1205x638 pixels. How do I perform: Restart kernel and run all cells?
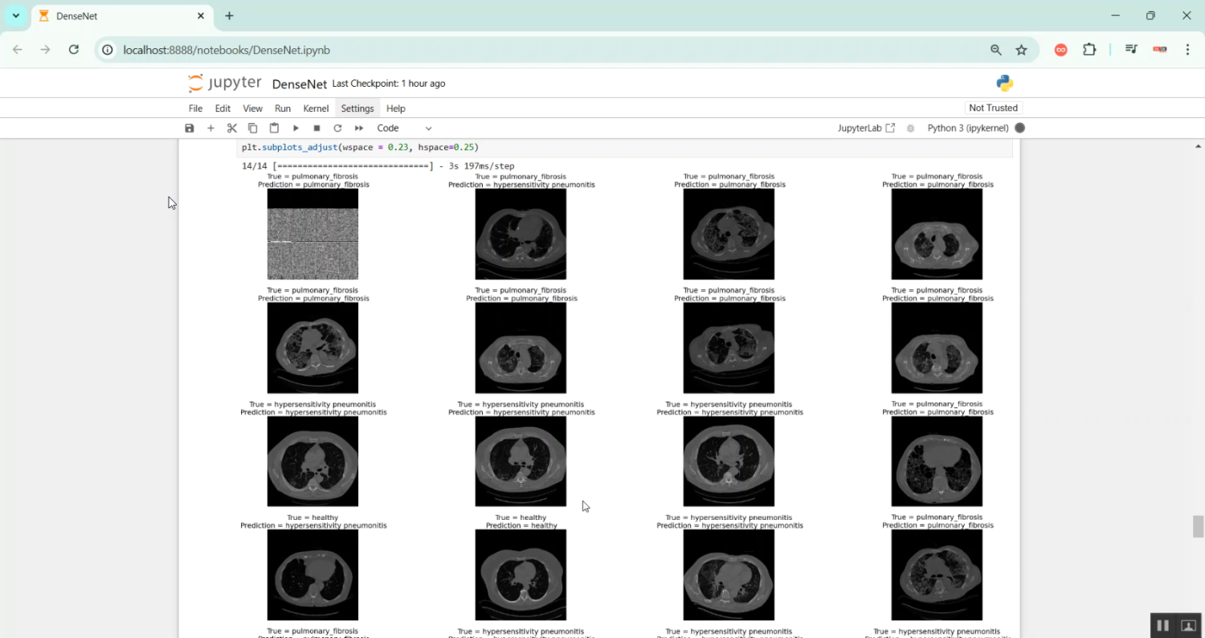(x=358, y=128)
